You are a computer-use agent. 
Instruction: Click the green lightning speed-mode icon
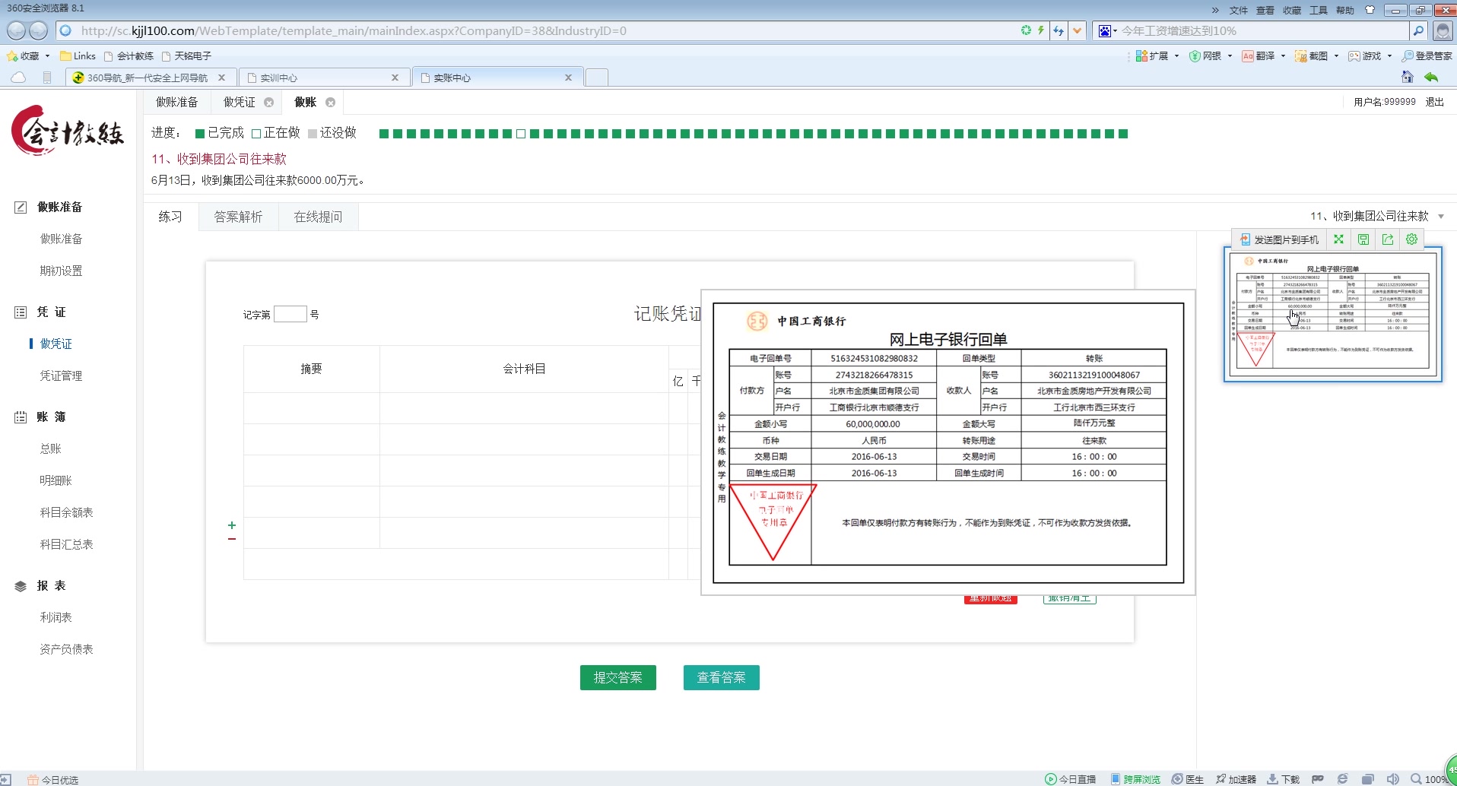pyautogui.click(x=1040, y=30)
